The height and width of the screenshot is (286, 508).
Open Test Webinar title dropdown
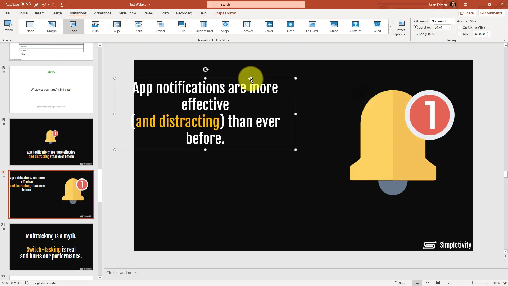[150, 5]
